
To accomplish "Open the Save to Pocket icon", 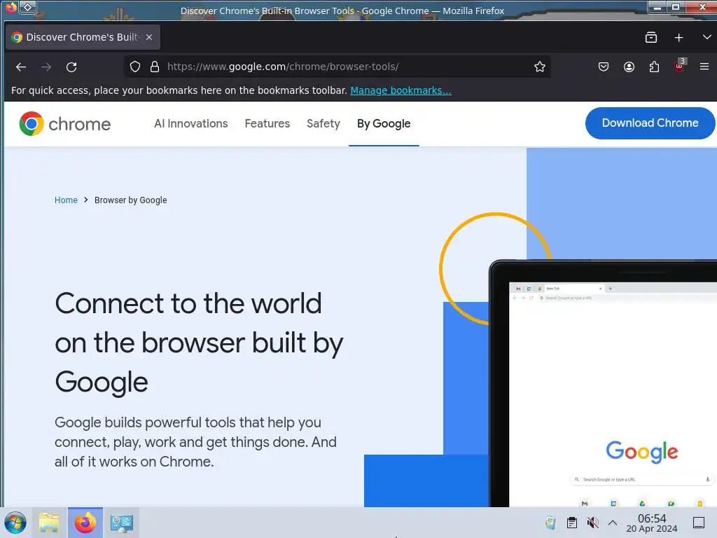I will pos(604,67).
